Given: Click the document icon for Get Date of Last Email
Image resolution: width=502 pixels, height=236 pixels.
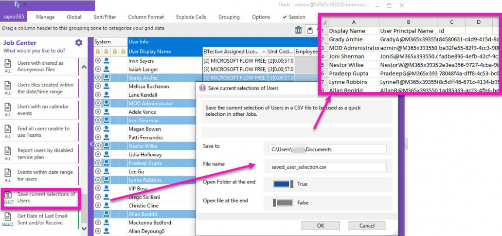Looking at the screenshot, I should point(8,218).
